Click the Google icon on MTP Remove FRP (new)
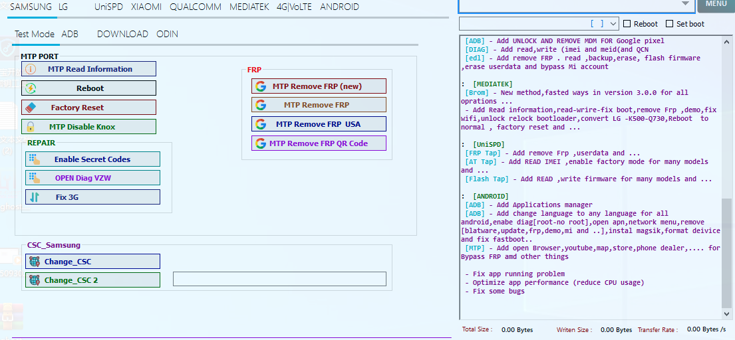 pos(261,86)
